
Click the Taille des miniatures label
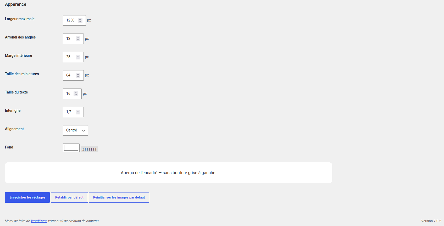(22, 74)
